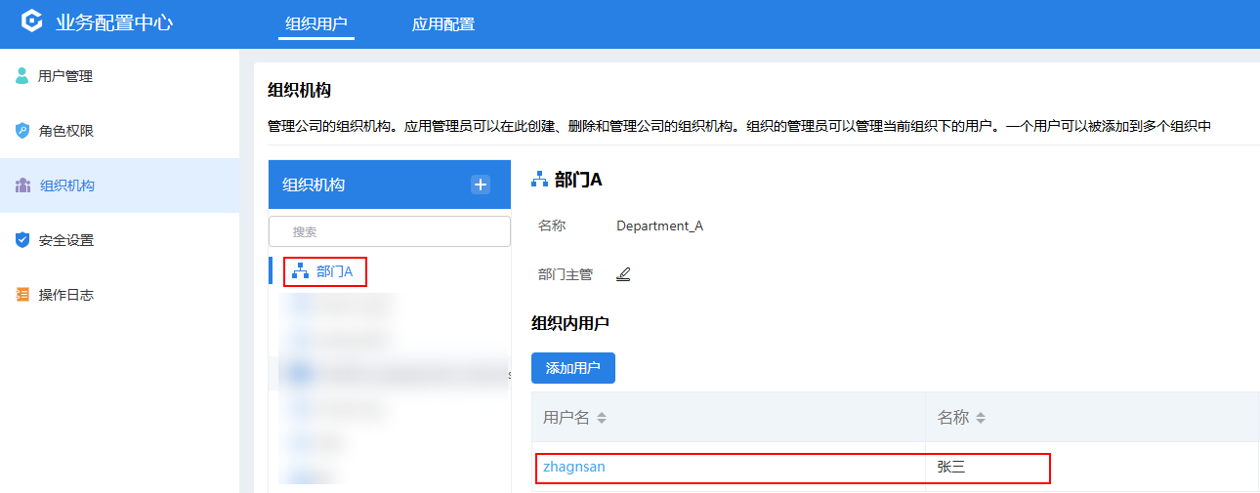Edit 部门主管 with the pencil icon
Viewport: 1260px width, 493px height.
click(x=623, y=274)
